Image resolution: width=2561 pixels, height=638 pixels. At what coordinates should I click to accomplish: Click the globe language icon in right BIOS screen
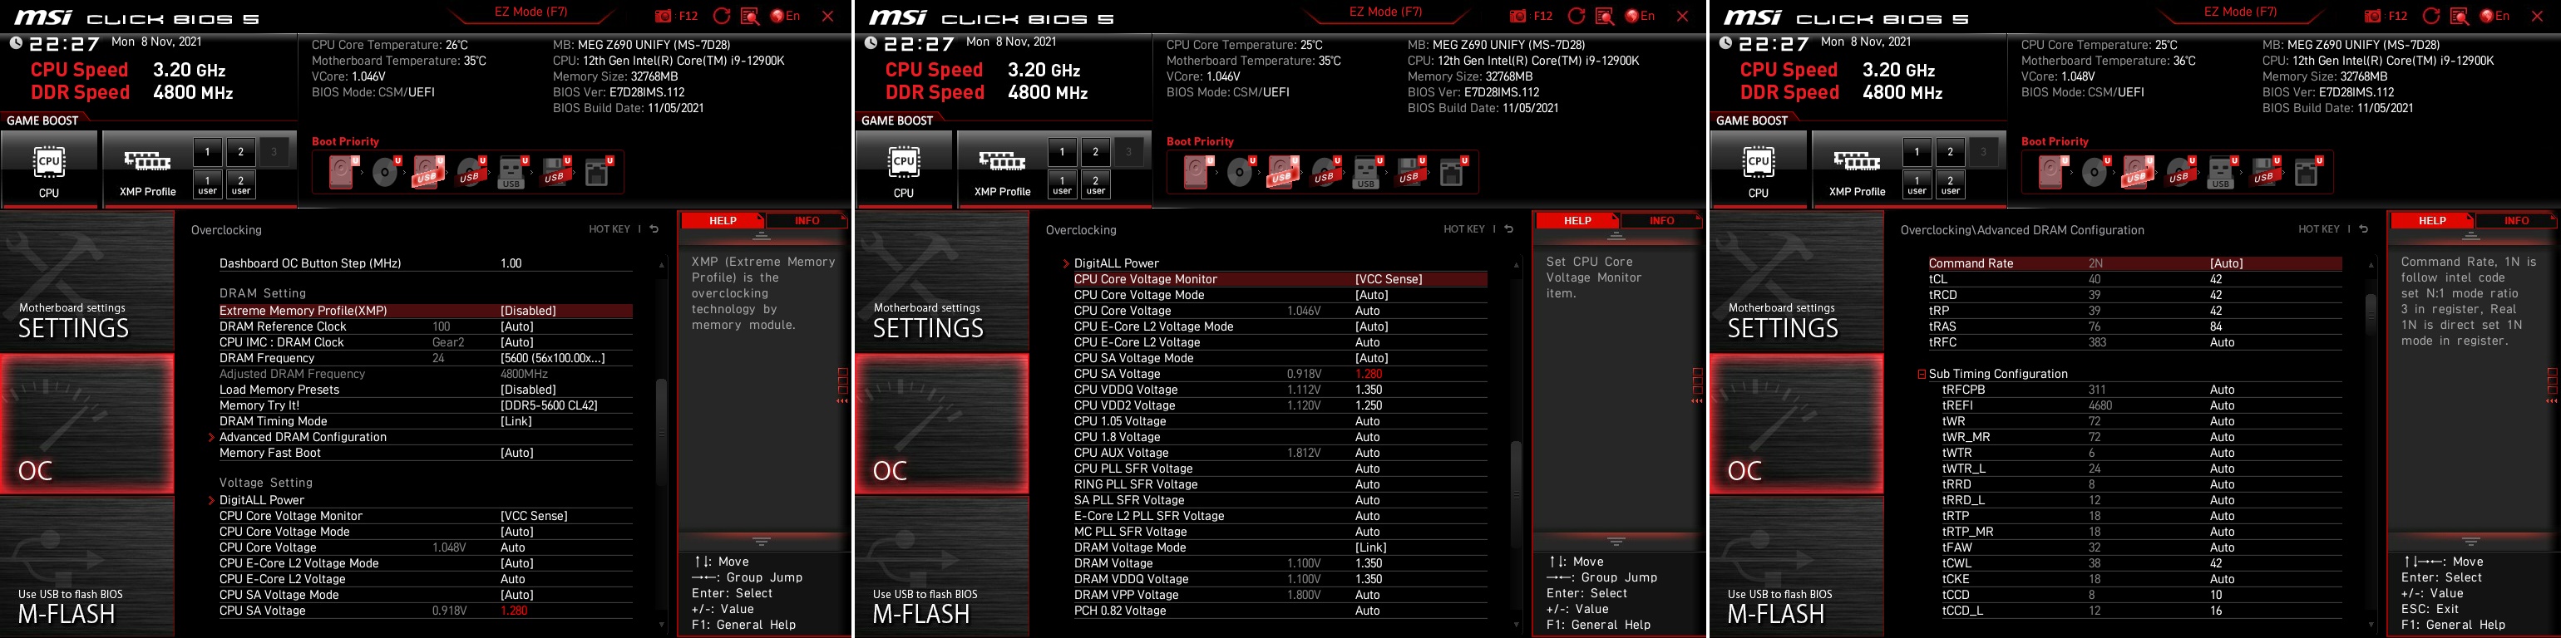point(2488,16)
